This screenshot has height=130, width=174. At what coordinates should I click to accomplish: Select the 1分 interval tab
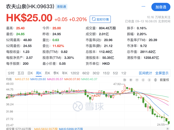click(124, 73)
